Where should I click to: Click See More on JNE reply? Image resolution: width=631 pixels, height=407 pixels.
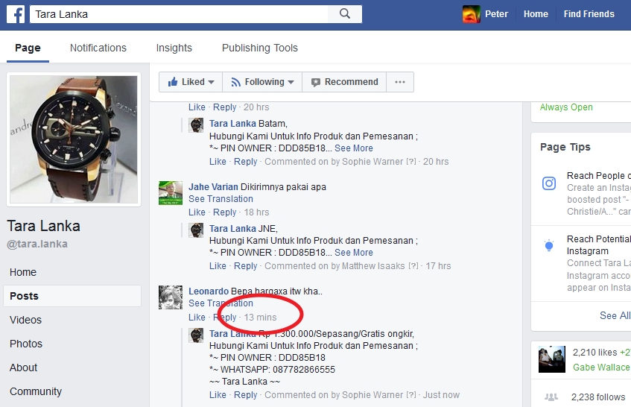coord(354,253)
